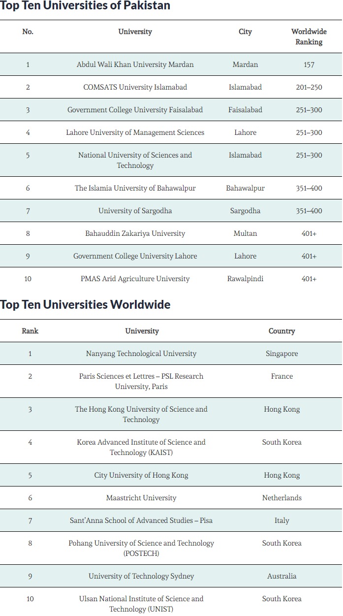Click Government College University Lahore cell
This screenshot has width=343, height=616.
click(x=135, y=256)
